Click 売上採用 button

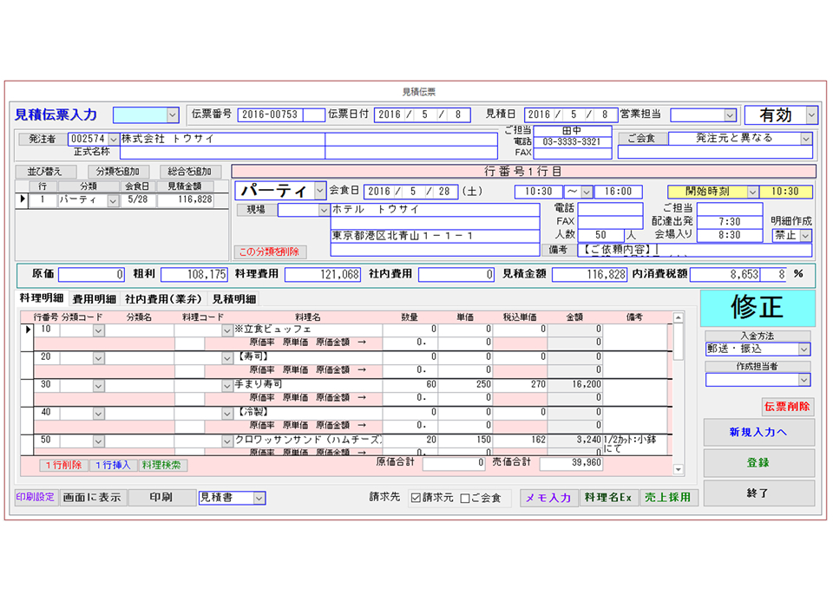click(x=668, y=498)
